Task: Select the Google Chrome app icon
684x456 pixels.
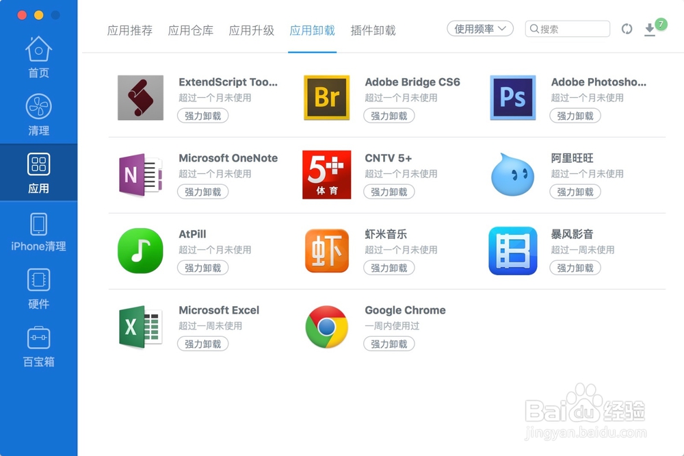Action: pyautogui.click(x=326, y=327)
